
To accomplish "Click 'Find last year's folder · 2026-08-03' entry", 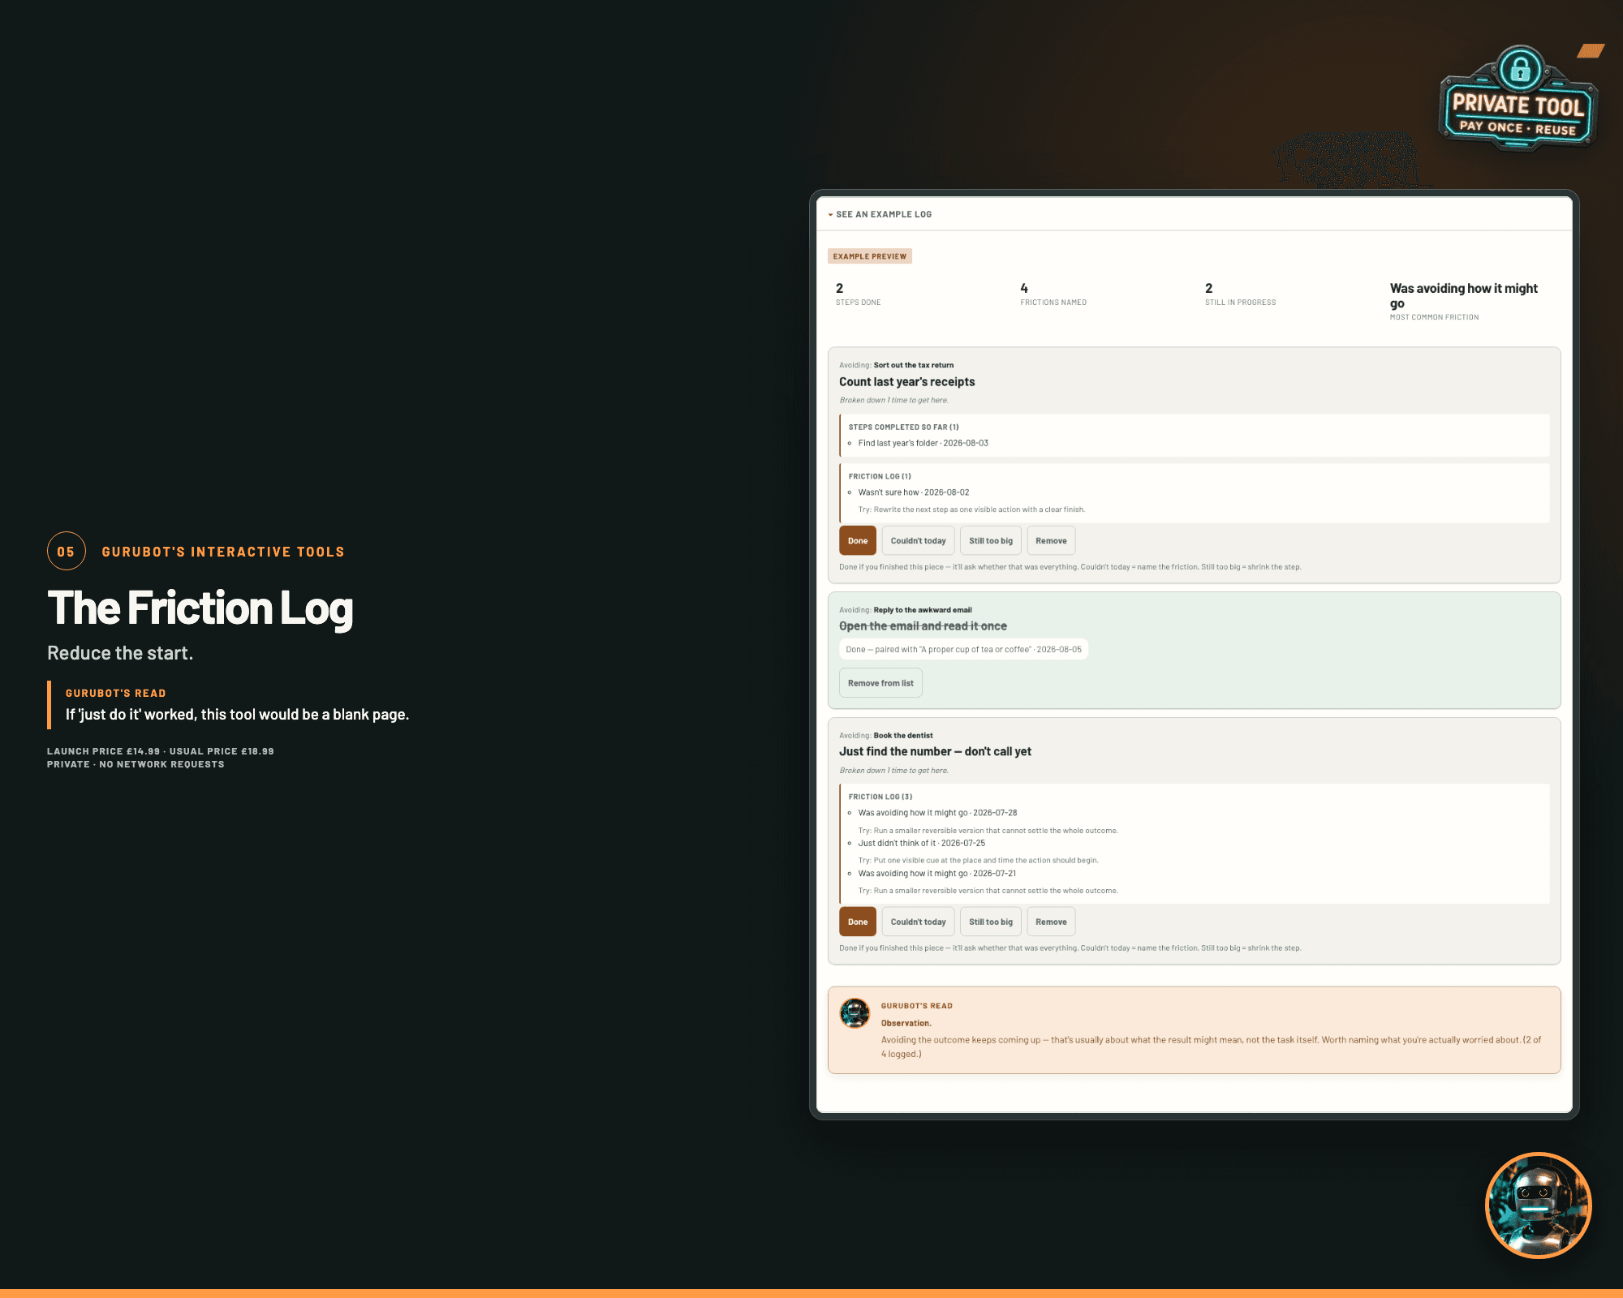I will pos(923,443).
